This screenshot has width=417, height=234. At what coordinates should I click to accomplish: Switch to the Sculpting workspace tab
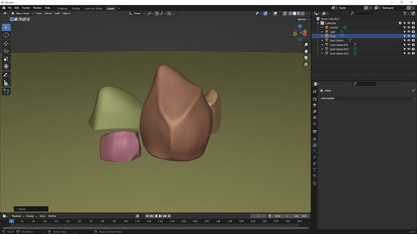[x=62, y=8]
